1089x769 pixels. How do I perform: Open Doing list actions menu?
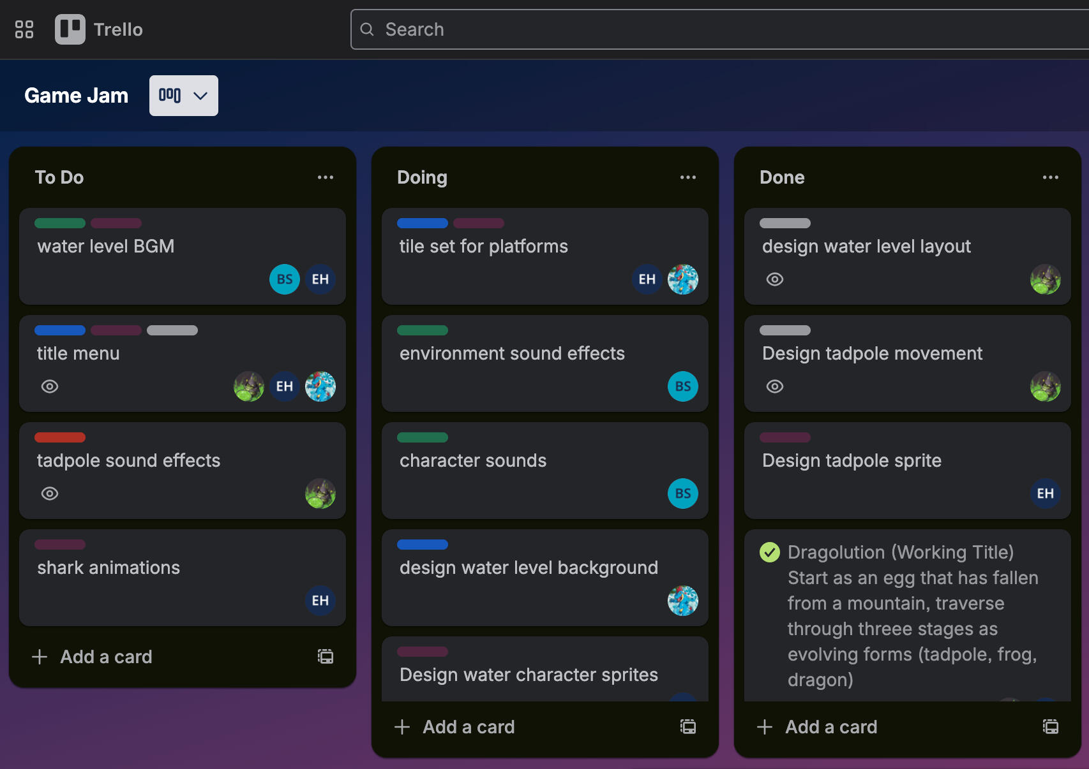[x=688, y=177]
